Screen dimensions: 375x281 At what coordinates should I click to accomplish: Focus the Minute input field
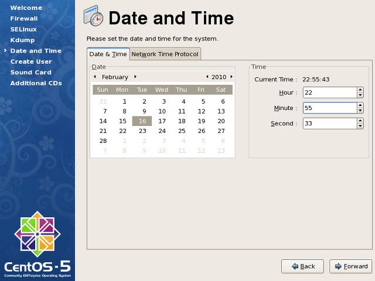pos(330,108)
